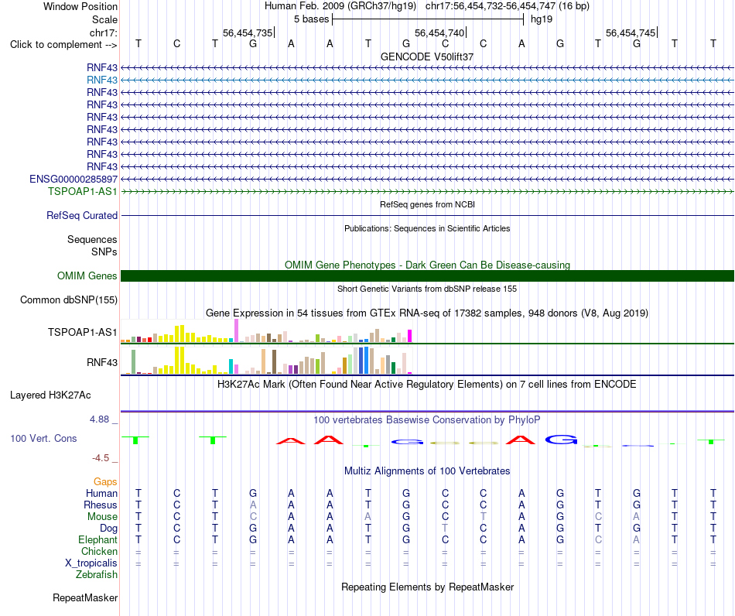Click the -4.5 conservation axis value
The width and height of the screenshot is (735, 616).
pyautogui.click(x=101, y=458)
